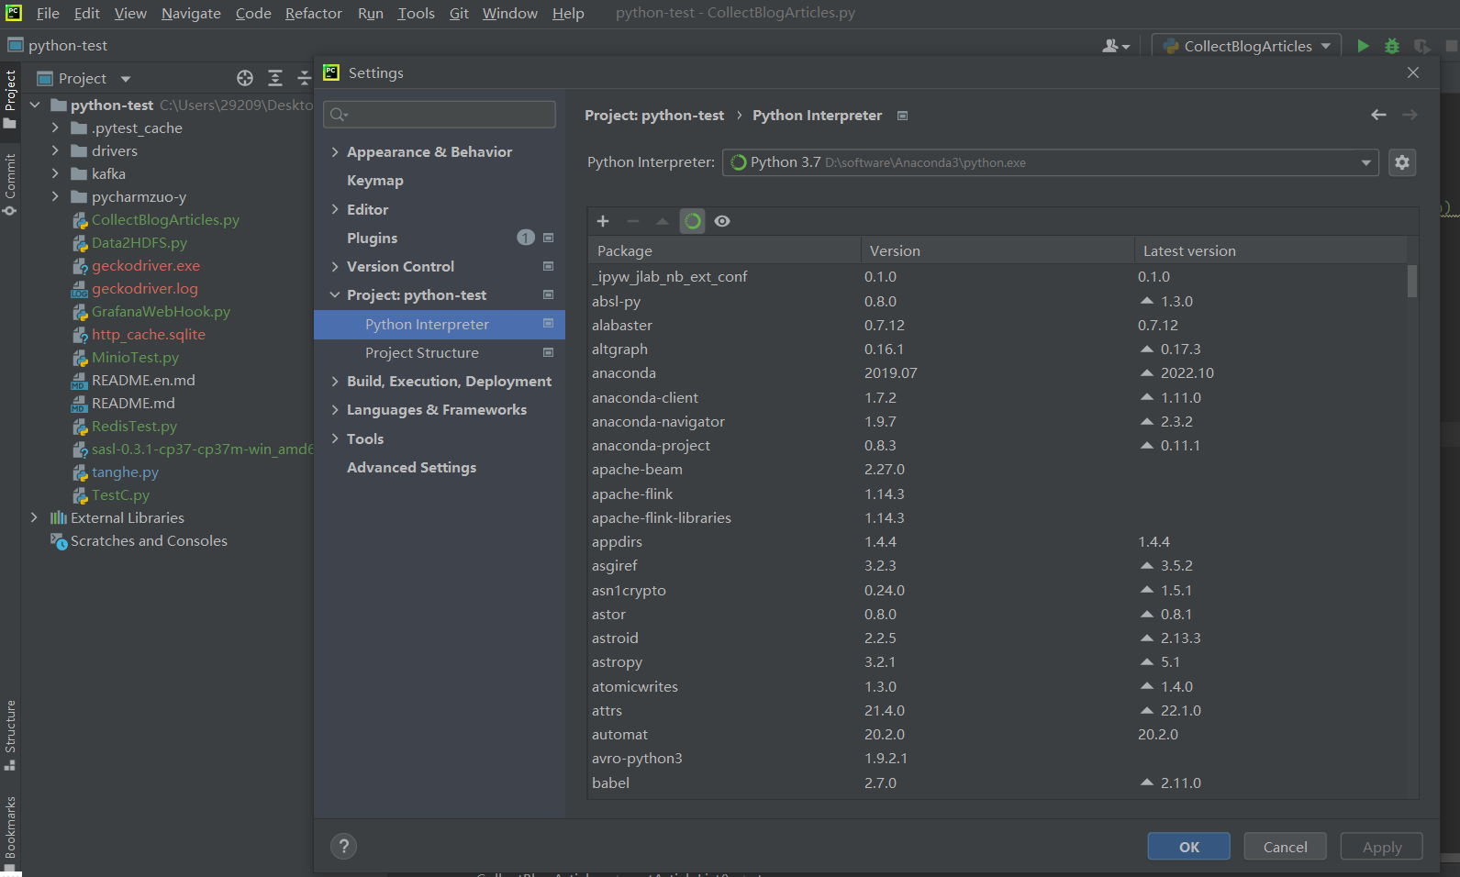The width and height of the screenshot is (1460, 877).
Task: Click the OK button
Action: point(1189,847)
